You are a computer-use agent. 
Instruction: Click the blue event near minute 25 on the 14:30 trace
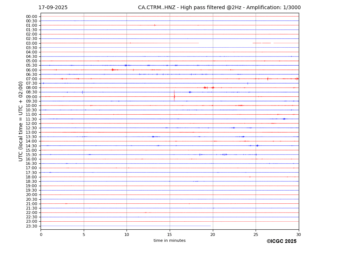(257, 145)
